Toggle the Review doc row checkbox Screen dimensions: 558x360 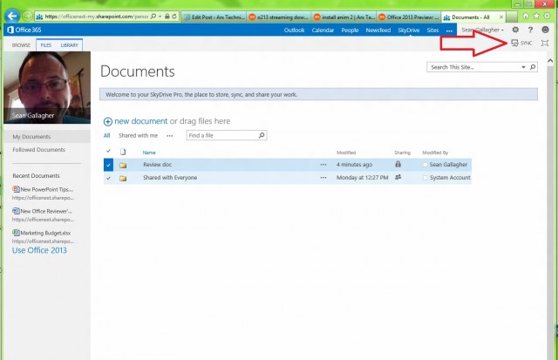point(108,165)
